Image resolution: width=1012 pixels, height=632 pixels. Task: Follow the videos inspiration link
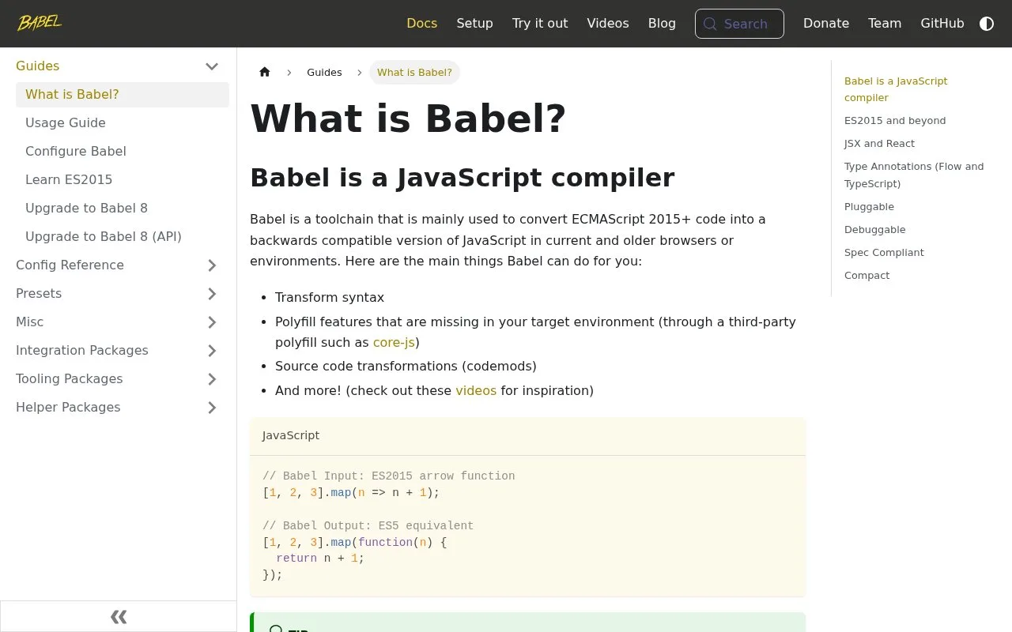(476, 391)
